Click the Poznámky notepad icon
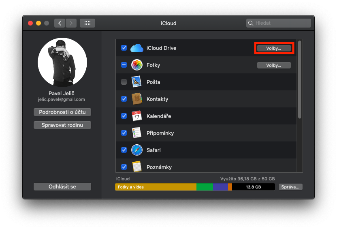The image size is (337, 229). click(x=137, y=167)
